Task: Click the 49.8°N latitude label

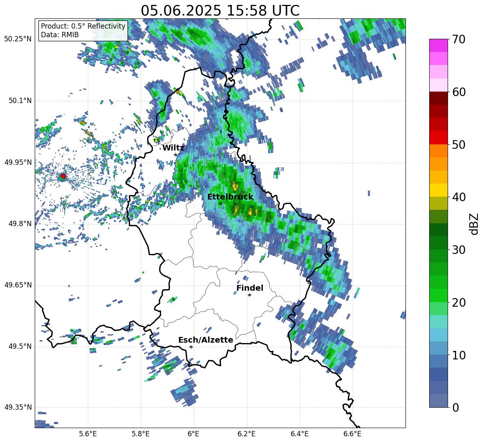Action: [x=20, y=224]
